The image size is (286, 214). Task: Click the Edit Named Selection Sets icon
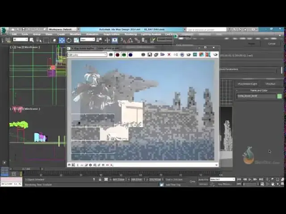(152, 40)
